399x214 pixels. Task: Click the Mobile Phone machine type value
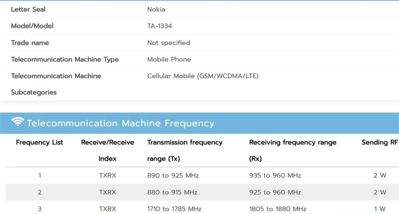point(169,59)
